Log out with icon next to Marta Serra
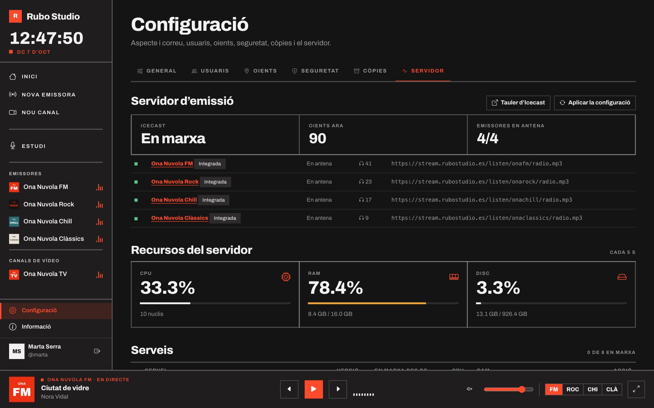The image size is (654, 408). (97, 351)
